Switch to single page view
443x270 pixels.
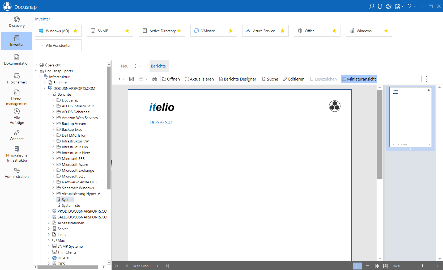tap(357, 266)
